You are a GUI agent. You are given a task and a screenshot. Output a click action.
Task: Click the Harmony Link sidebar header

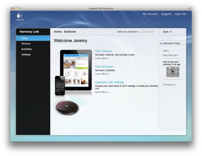pyautogui.click(x=33, y=32)
